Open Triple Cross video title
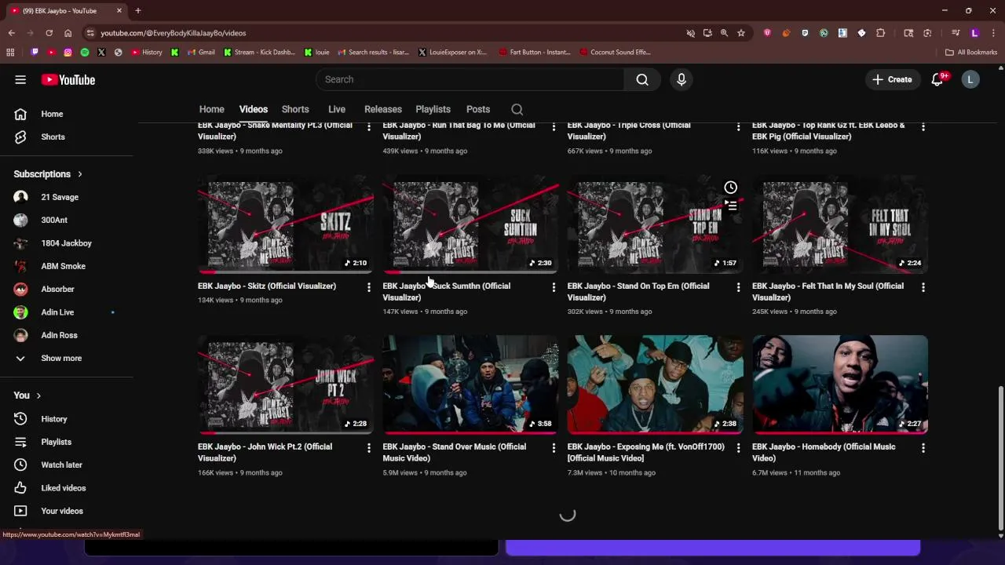The image size is (1005, 565). click(629, 130)
